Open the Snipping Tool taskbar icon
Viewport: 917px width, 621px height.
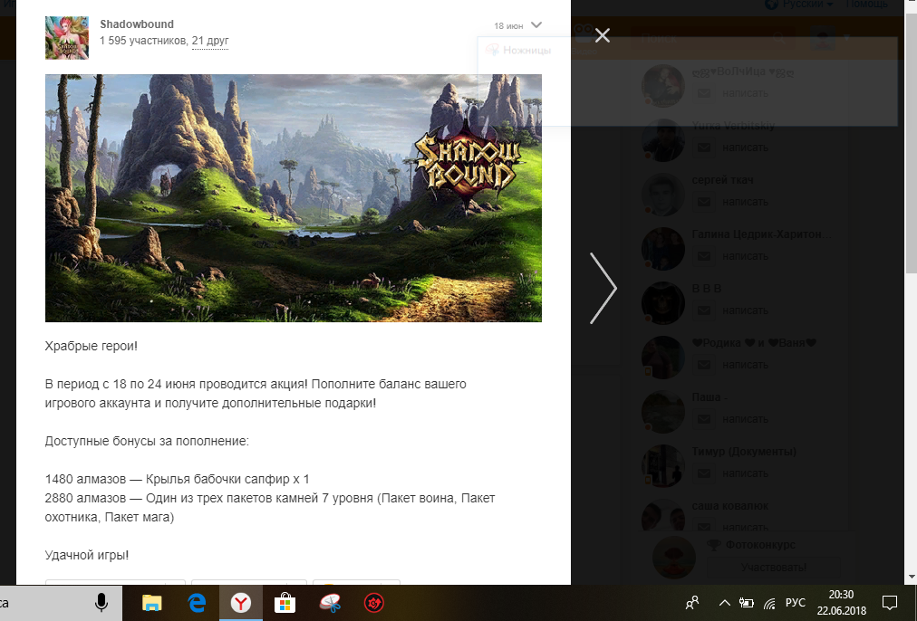pyautogui.click(x=329, y=603)
